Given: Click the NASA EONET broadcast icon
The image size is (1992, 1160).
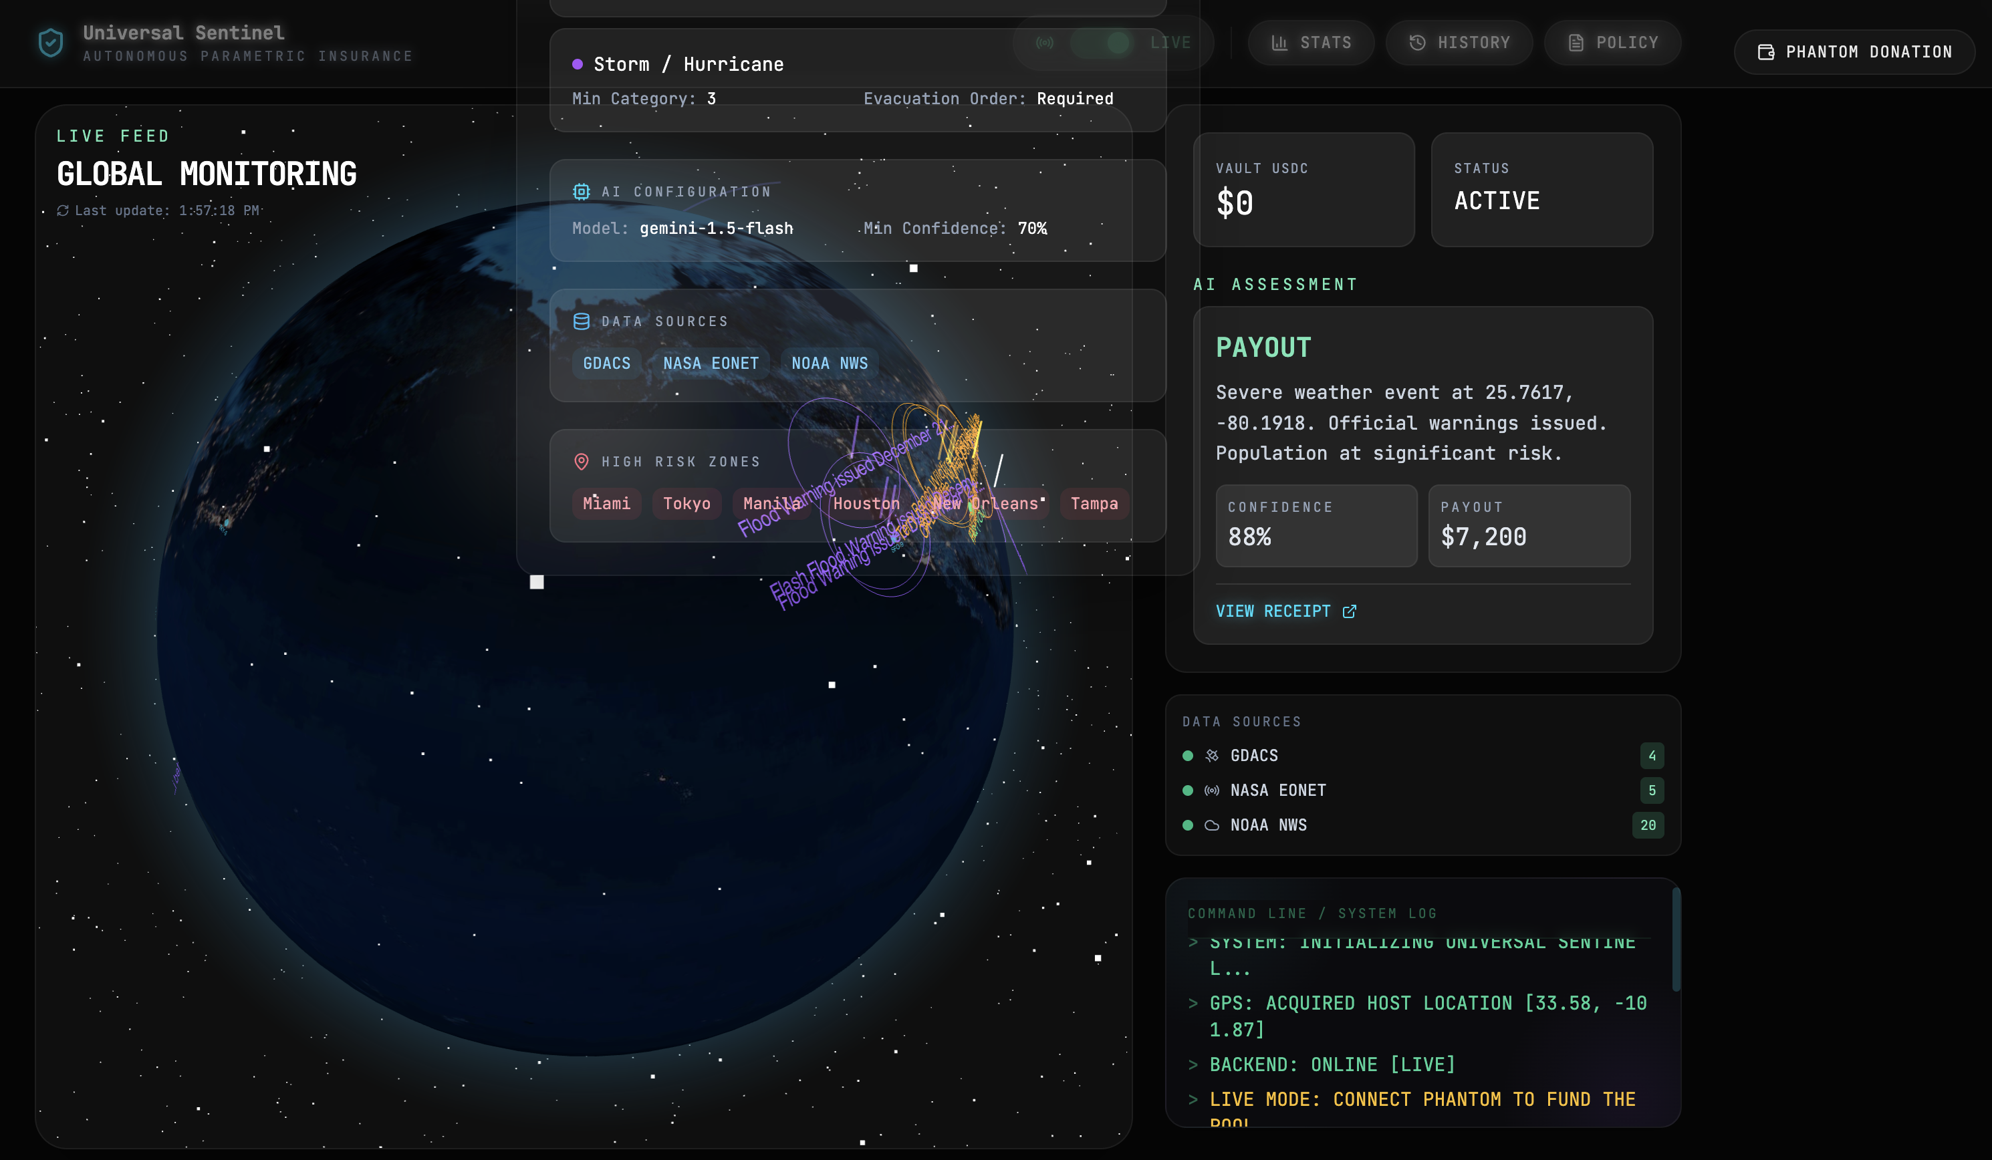Looking at the screenshot, I should pos(1212,791).
